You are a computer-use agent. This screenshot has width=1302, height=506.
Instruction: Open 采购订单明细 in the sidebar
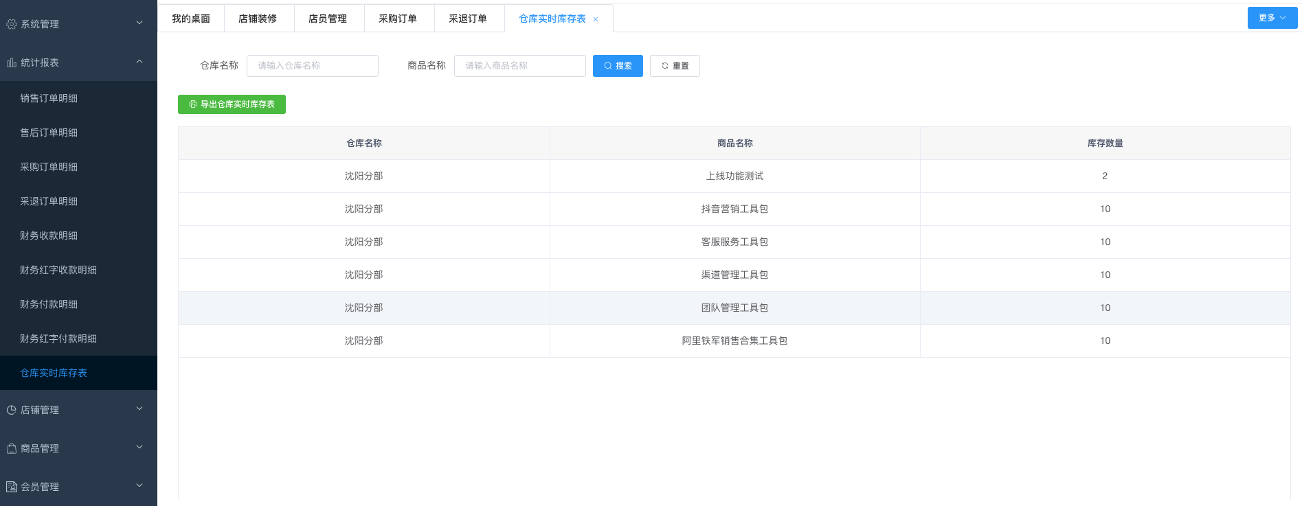(78, 167)
